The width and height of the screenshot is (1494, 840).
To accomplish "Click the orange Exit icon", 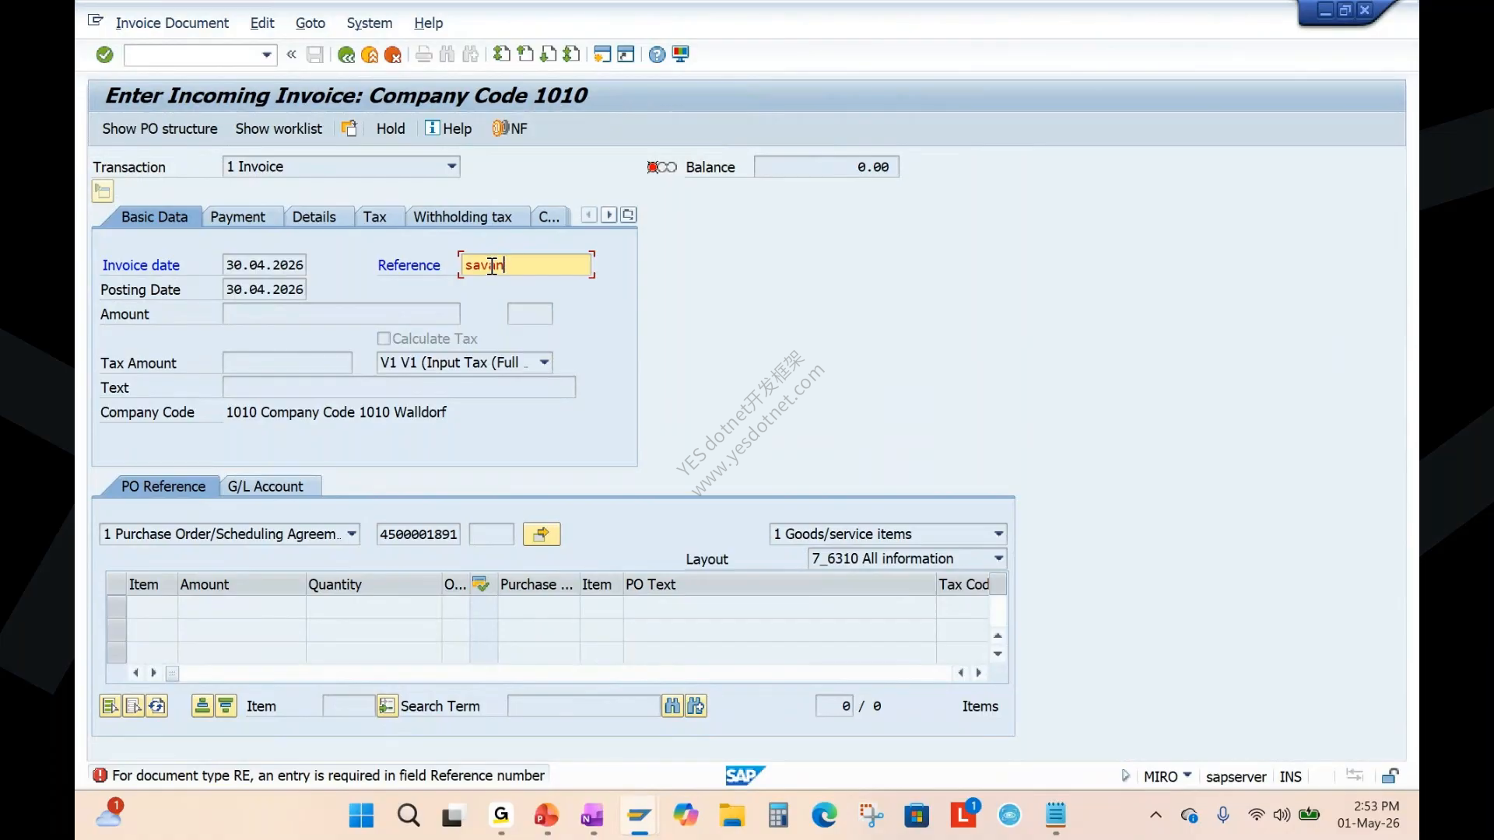I will [x=370, y=54].
